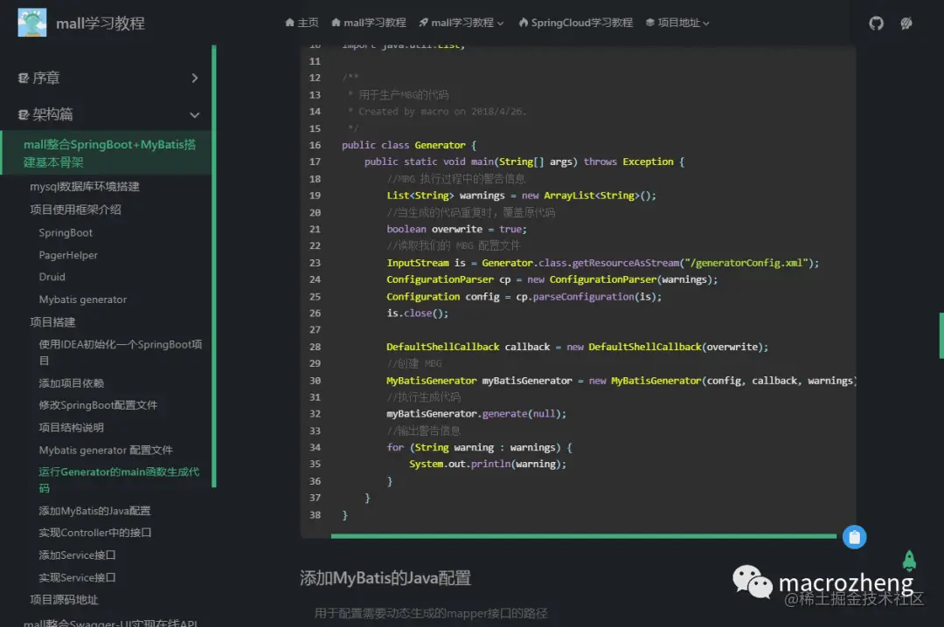Screen dimensions: 944x627
Task: Copy code with the clipboard button
Action: click(x=854, y=537)
